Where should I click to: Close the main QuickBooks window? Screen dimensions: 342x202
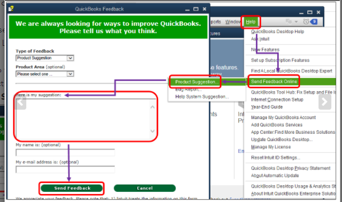point(318,12)
